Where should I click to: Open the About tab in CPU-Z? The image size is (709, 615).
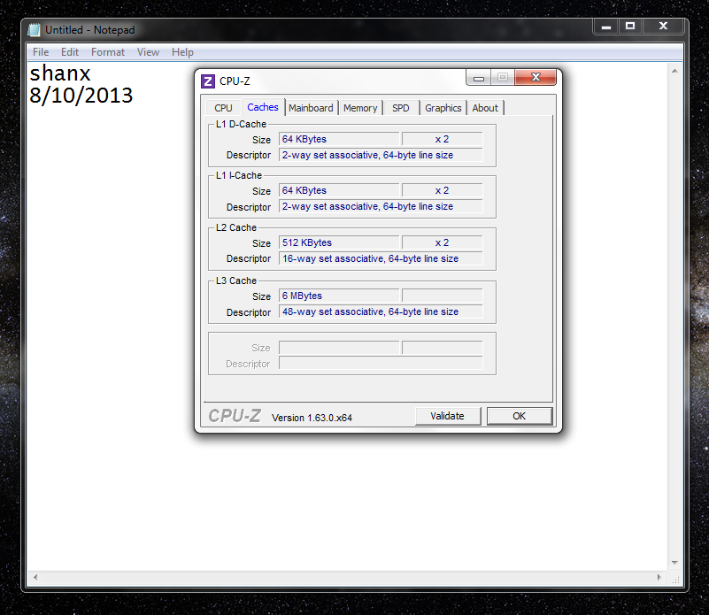tap(485, 108)
